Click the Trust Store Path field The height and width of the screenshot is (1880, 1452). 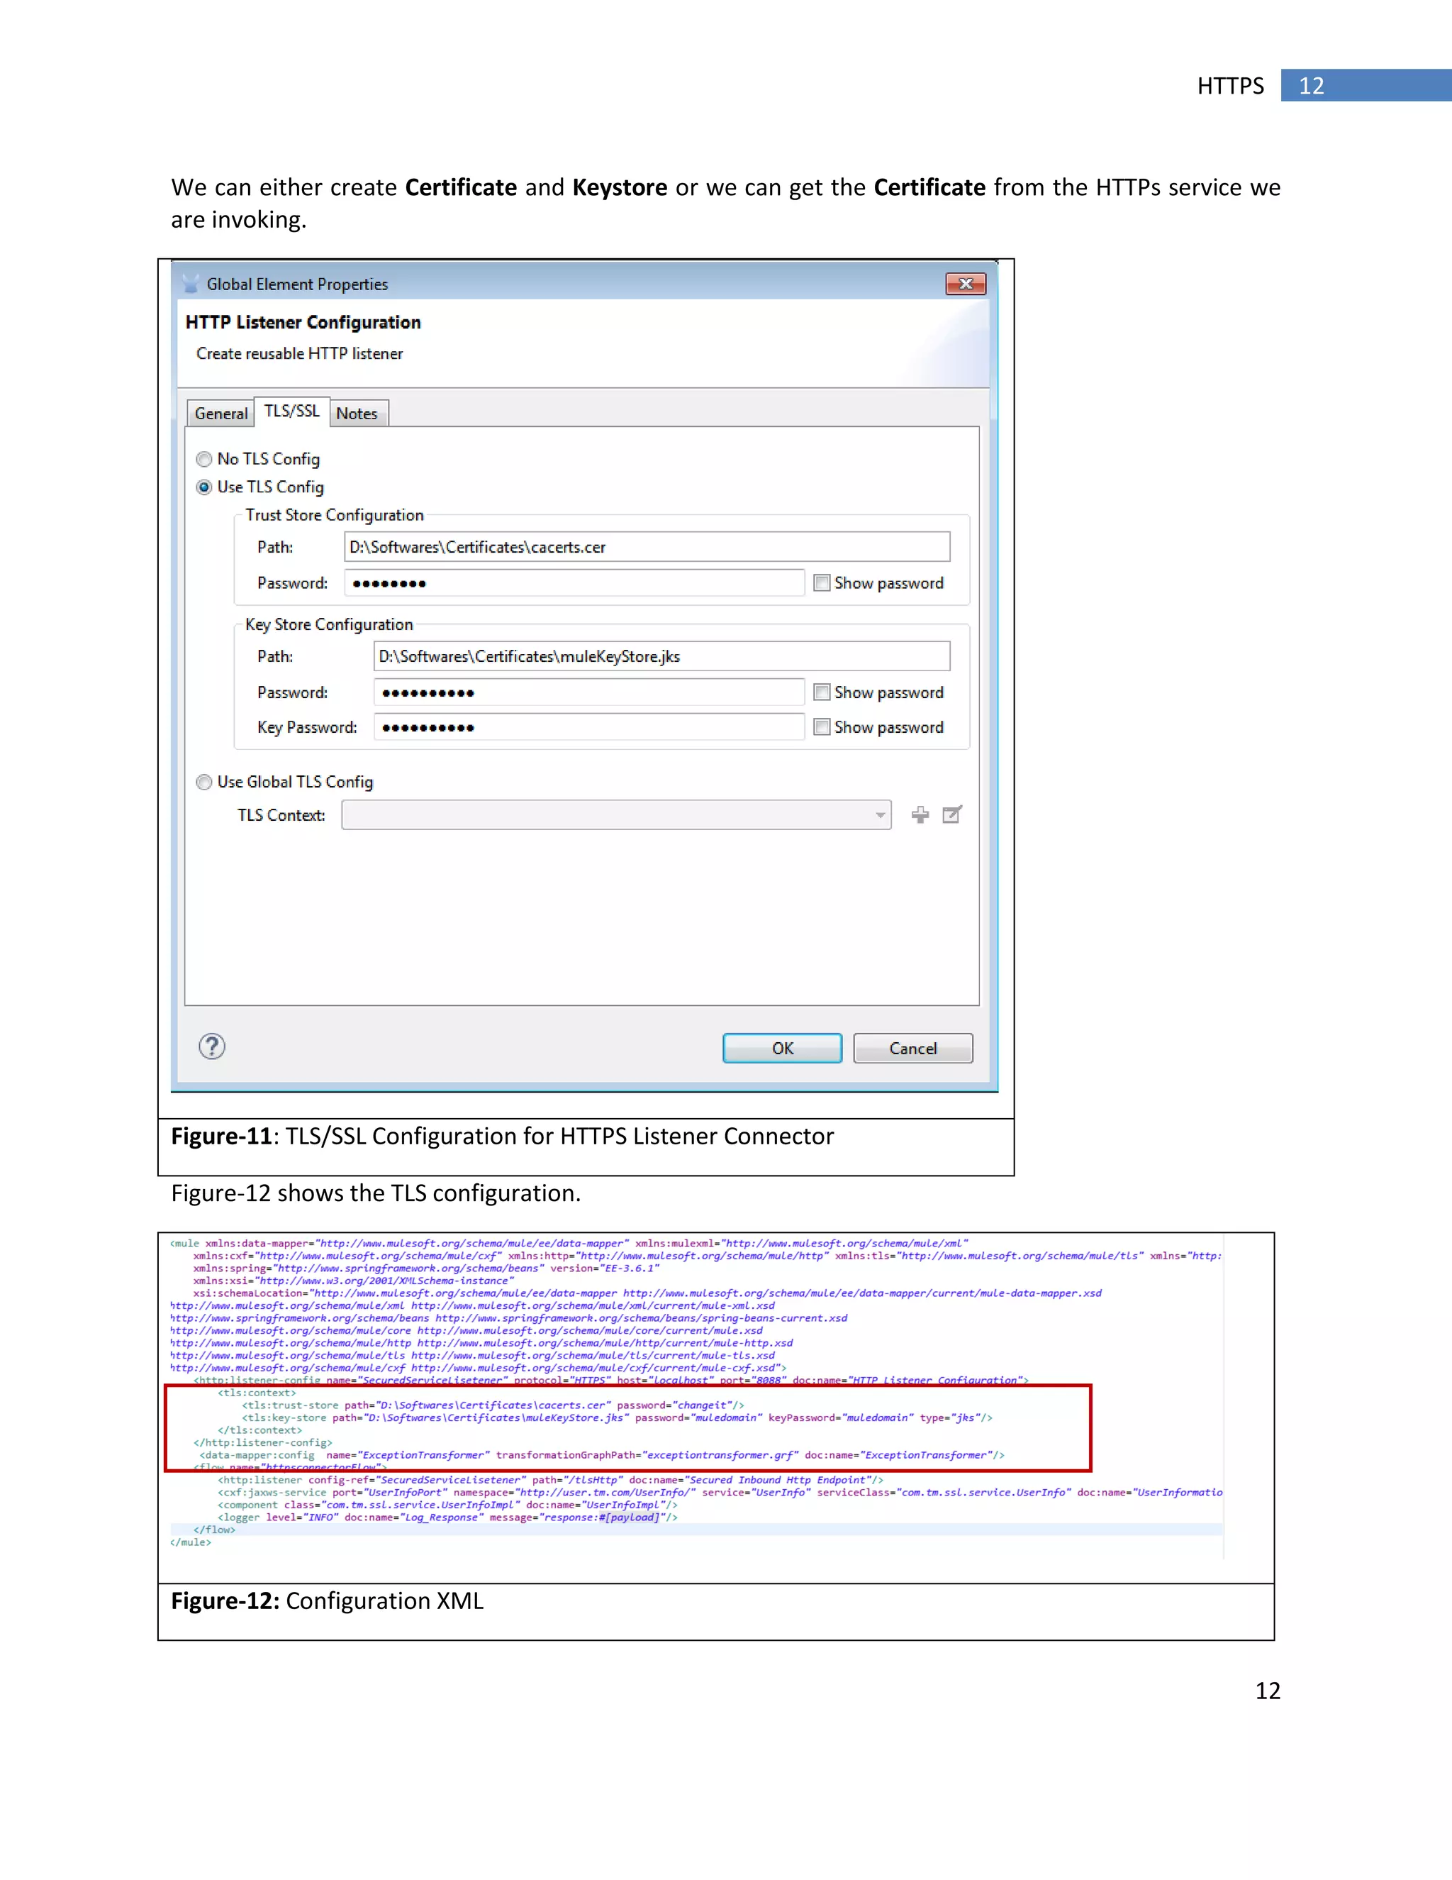pos(647,546)
